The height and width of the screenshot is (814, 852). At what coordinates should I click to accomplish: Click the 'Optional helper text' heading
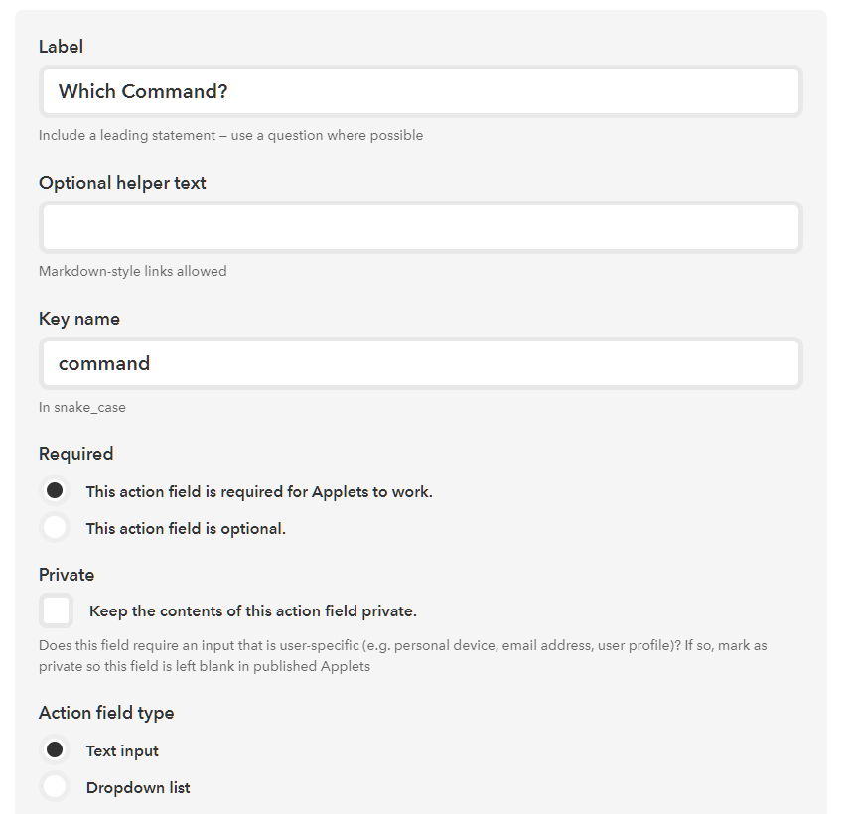tap(122, 183)
